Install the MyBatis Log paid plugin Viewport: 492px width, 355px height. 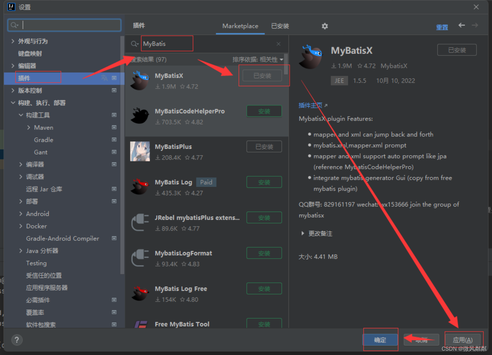[264, 182]
